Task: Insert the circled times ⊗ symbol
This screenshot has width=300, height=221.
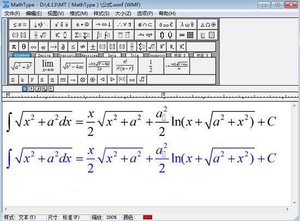Action: pos(82,80)
